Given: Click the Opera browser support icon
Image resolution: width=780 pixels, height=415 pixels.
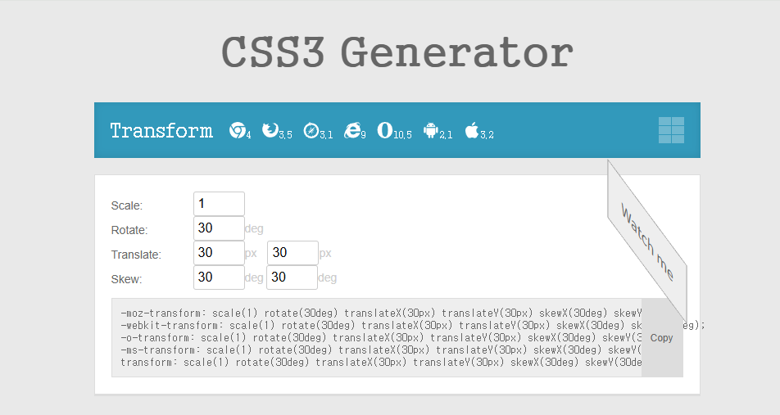Looking at the screenshot, I should (385, 130).
